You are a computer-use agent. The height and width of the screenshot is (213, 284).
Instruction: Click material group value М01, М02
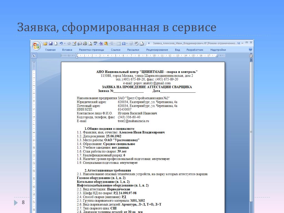click(x=138, y=201)
